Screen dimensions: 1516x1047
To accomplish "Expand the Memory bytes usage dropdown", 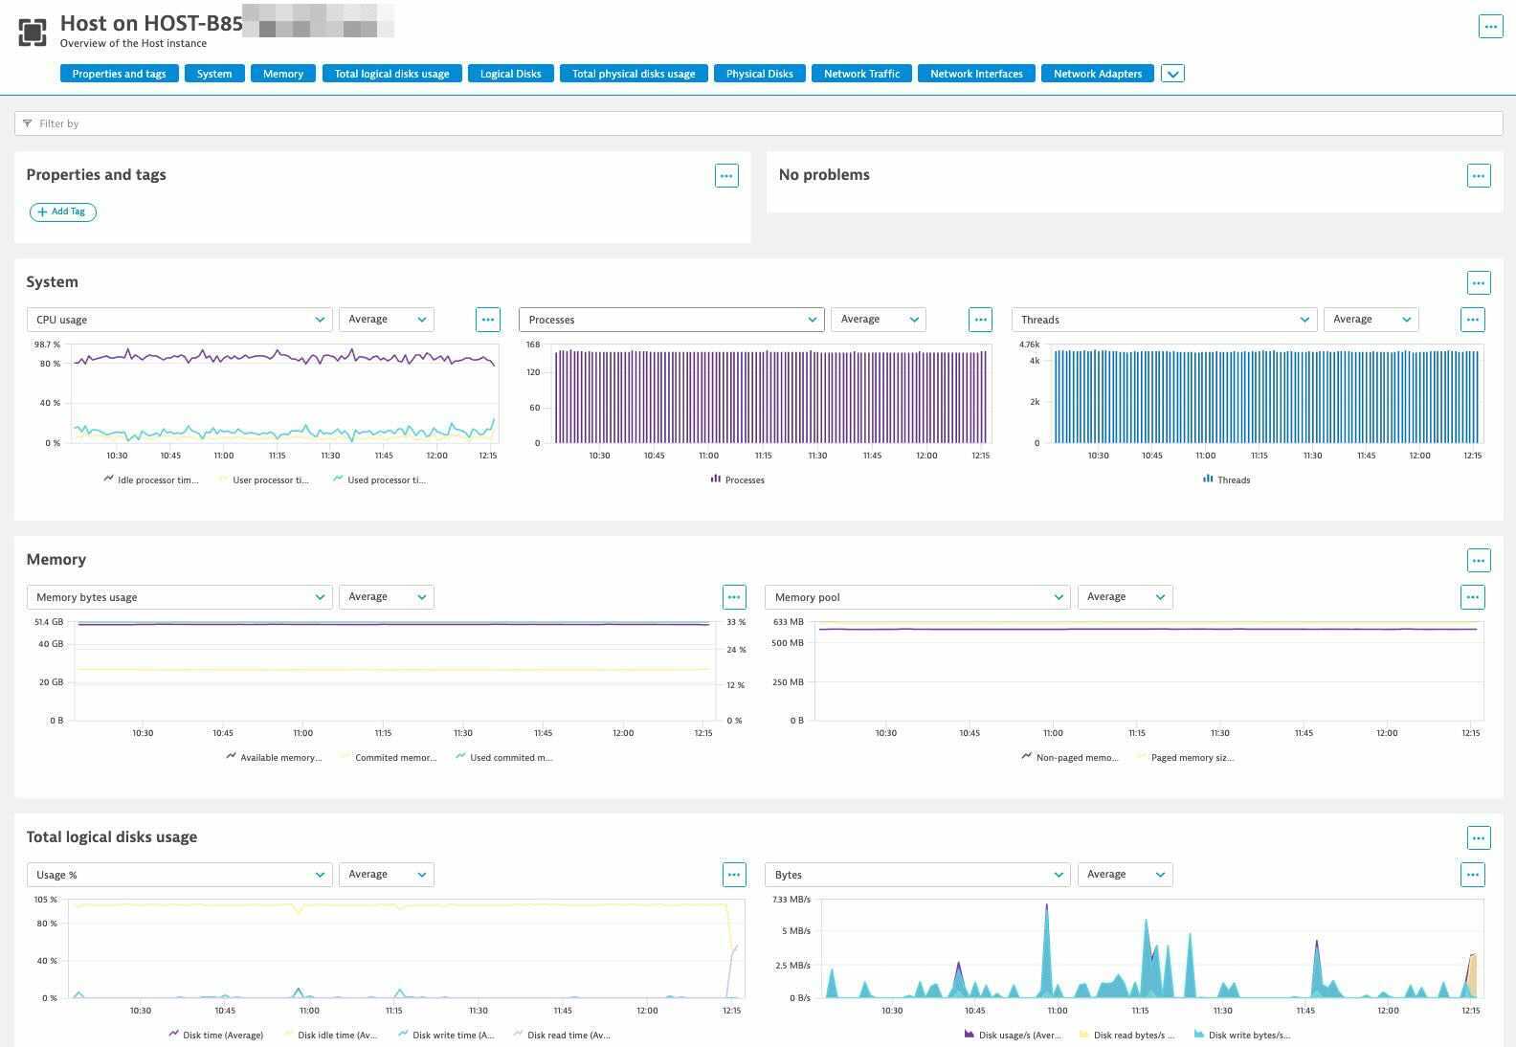I will click(179, 597).
